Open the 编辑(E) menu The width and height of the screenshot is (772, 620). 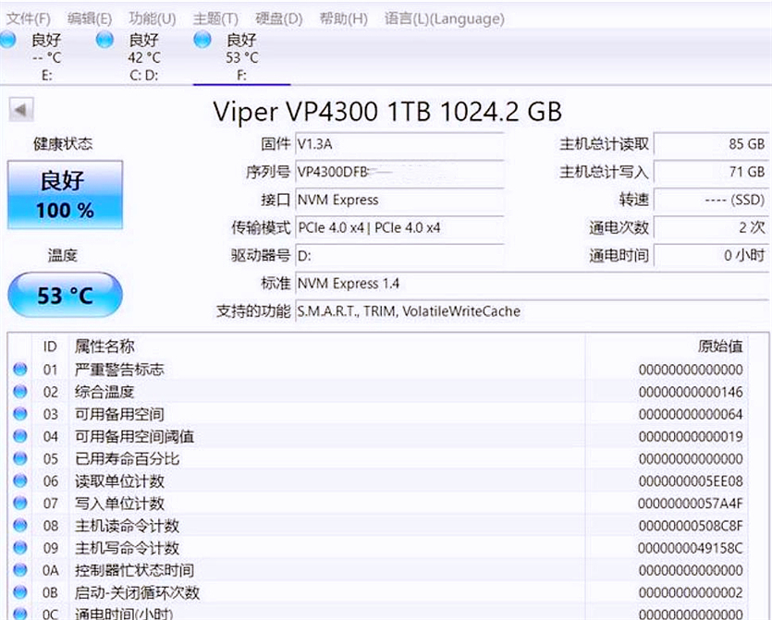[x=90, y=18]
